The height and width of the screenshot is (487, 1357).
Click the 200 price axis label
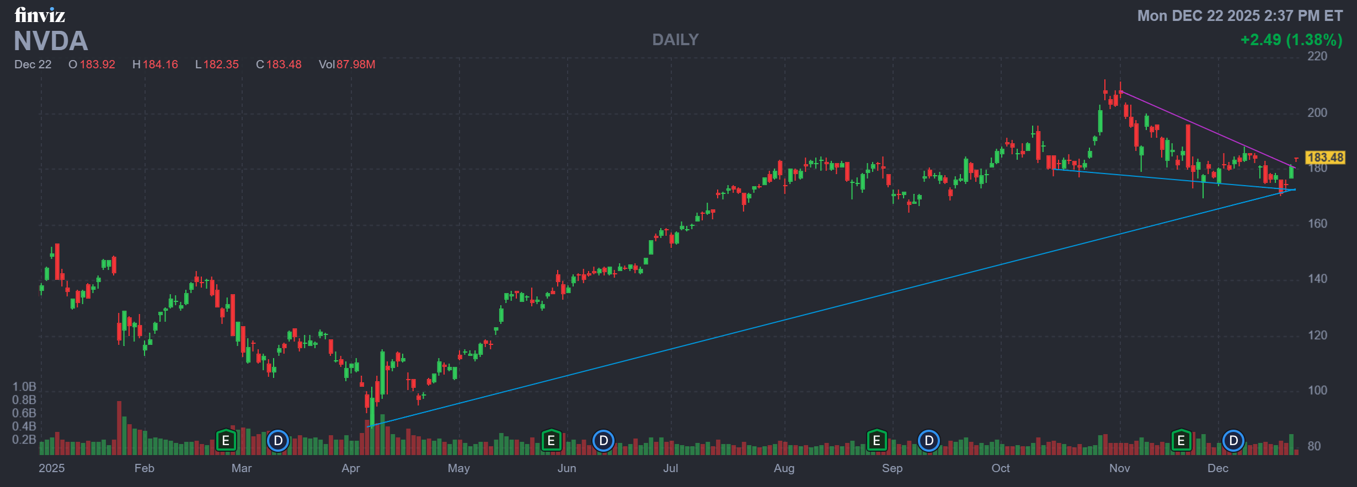coord(1317,113)
